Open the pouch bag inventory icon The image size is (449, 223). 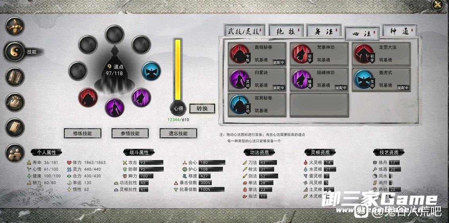(x=15, y=102)
